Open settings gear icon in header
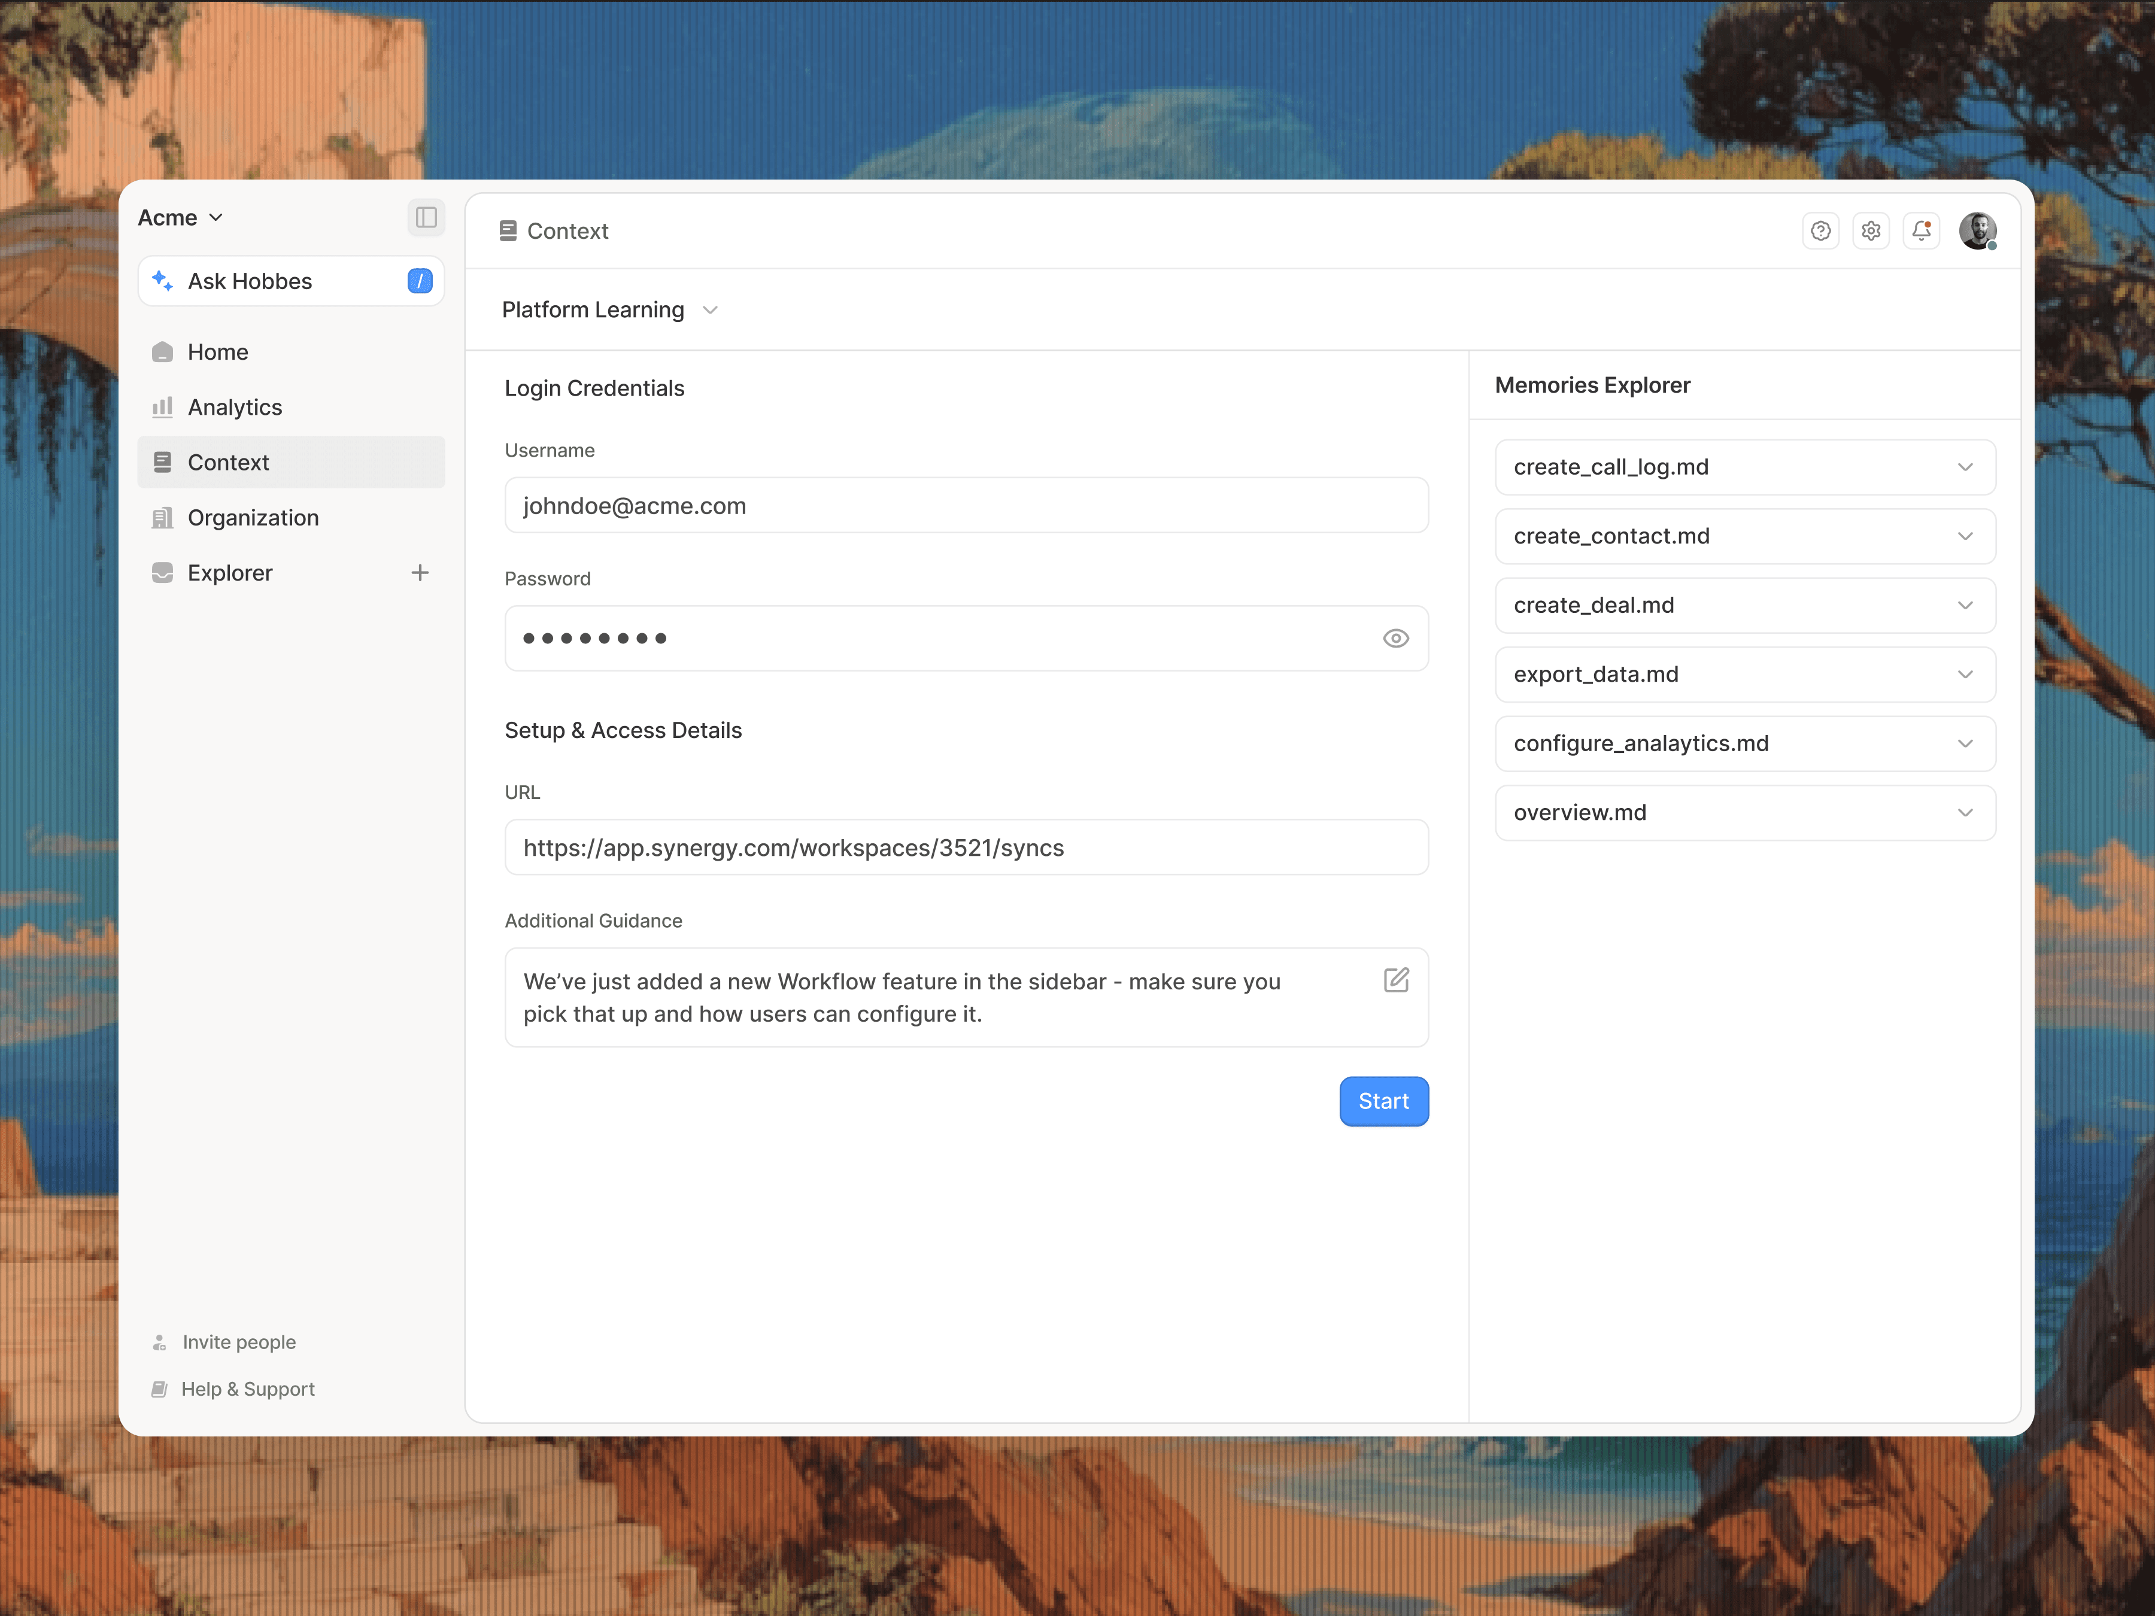 [x=1871, y=231]
